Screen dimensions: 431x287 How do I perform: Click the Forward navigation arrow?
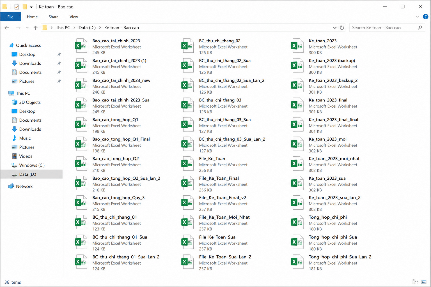pos(18,28)
